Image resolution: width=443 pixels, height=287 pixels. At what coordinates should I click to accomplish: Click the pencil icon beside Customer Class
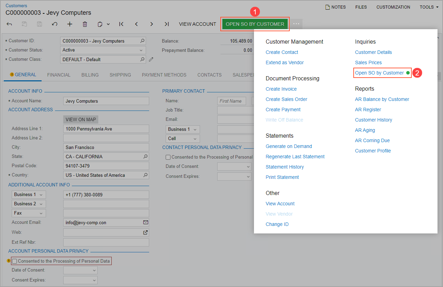coord(151,59)
